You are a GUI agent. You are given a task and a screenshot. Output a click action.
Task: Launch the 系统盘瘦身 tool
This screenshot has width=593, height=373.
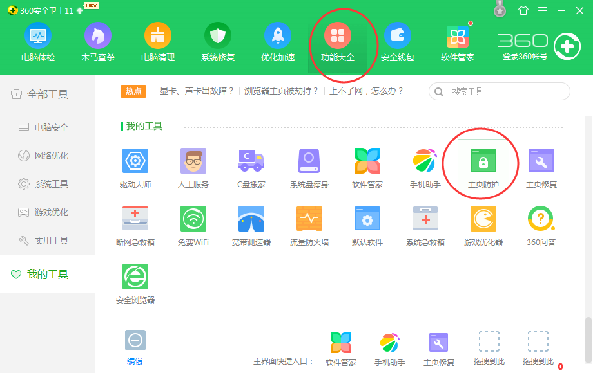pyautogui.click(x=309, y=168)
